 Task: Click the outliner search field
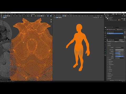click(116, 16)
